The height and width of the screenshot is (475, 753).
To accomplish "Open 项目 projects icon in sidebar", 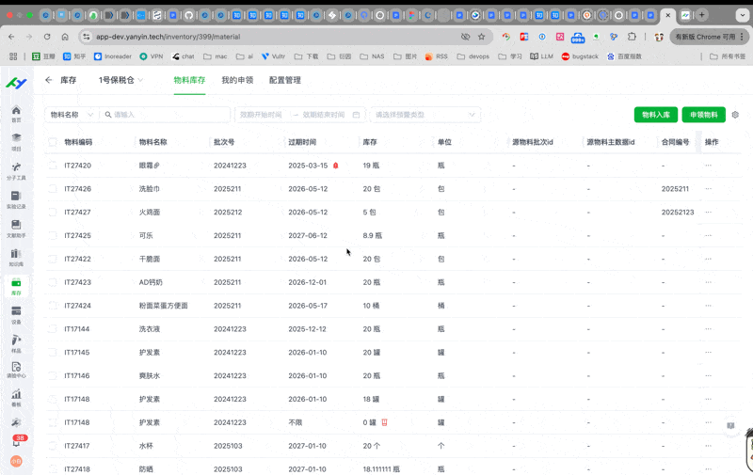I will [x=16, y=141].
